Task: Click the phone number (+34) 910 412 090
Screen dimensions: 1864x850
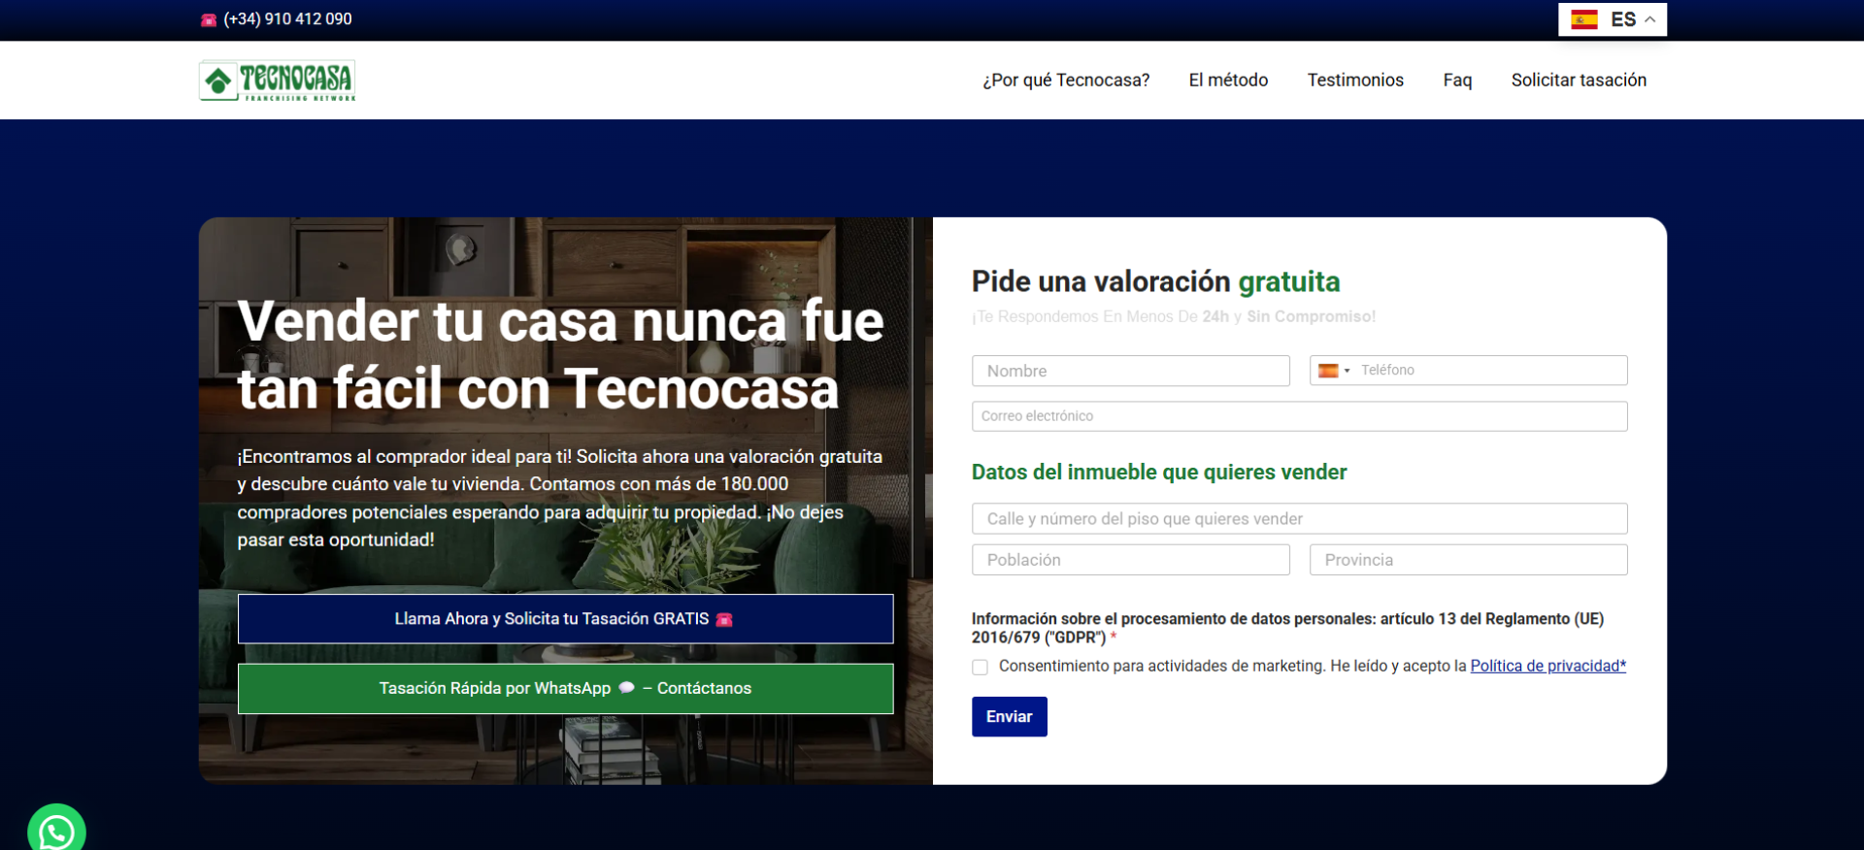Action: tap(287, 18)
